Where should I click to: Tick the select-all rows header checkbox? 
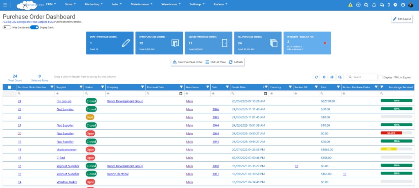click(10, 87)
